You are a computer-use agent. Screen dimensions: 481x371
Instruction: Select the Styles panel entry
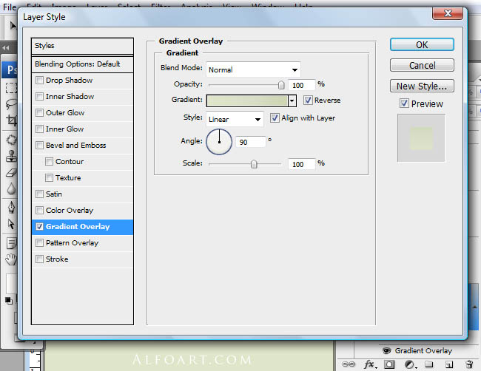click(83, 47)
